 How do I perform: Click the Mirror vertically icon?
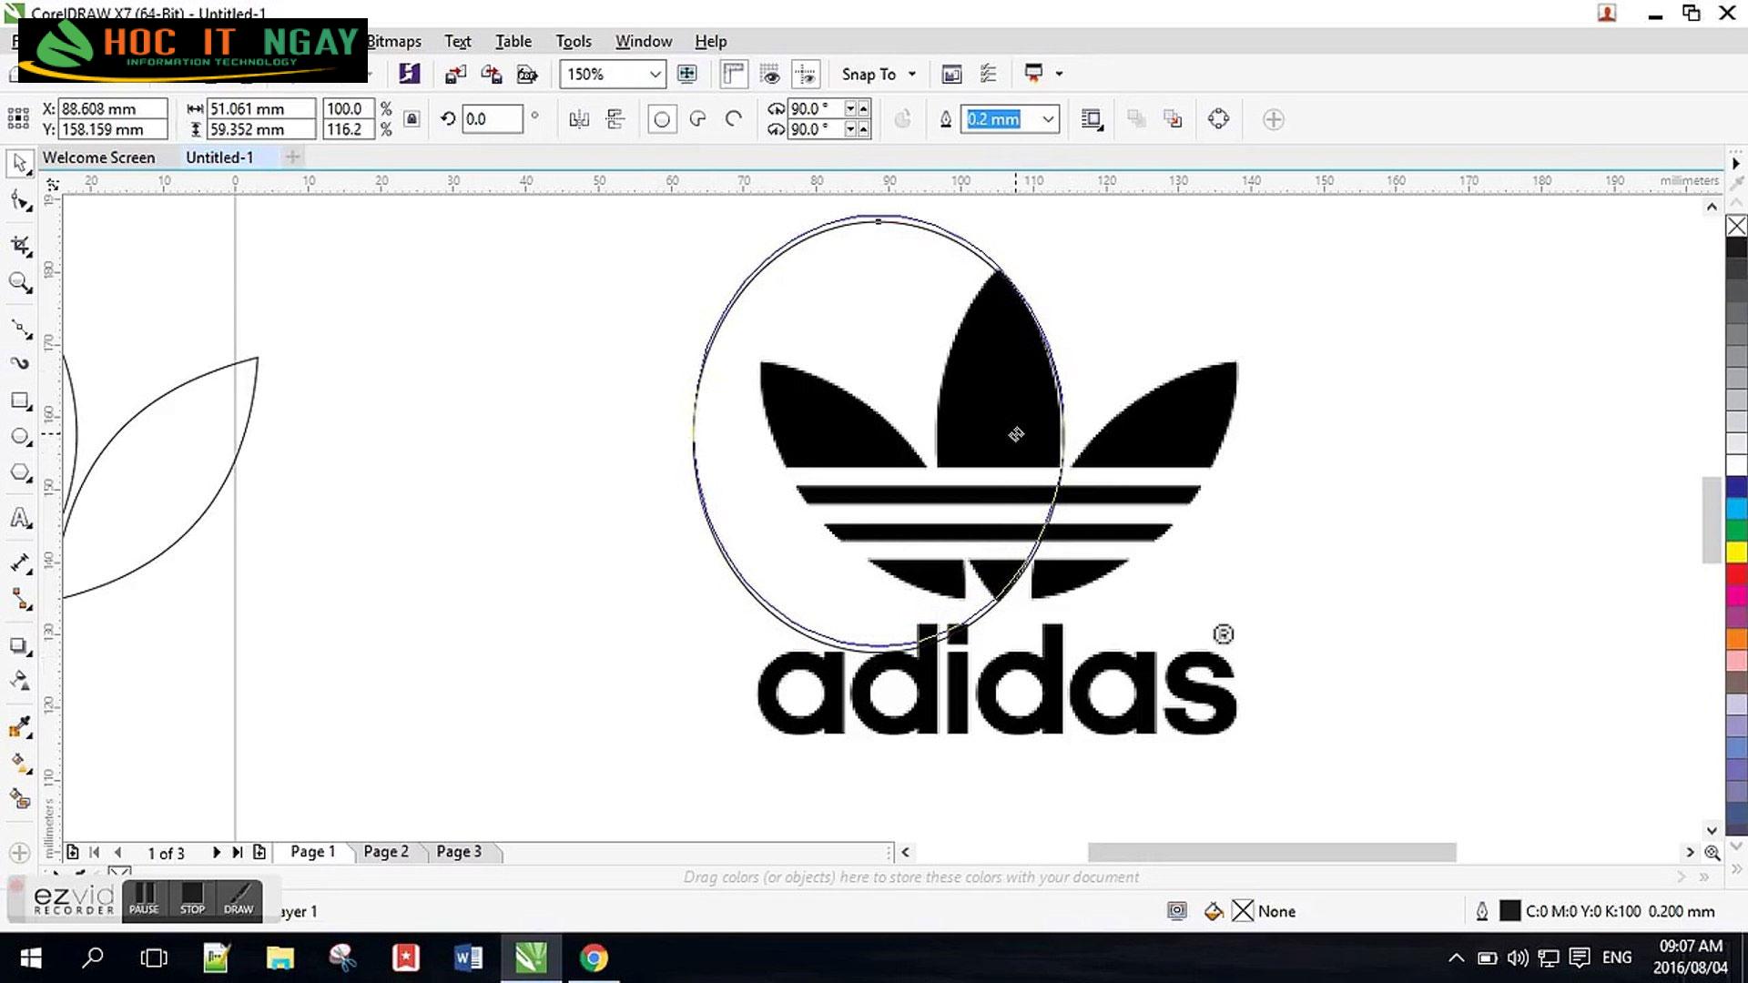[x=615, y=119]
